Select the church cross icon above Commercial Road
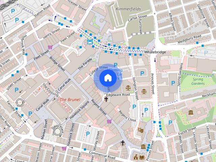The height and width of the screenshot is (162, 216). click(123, 143)
